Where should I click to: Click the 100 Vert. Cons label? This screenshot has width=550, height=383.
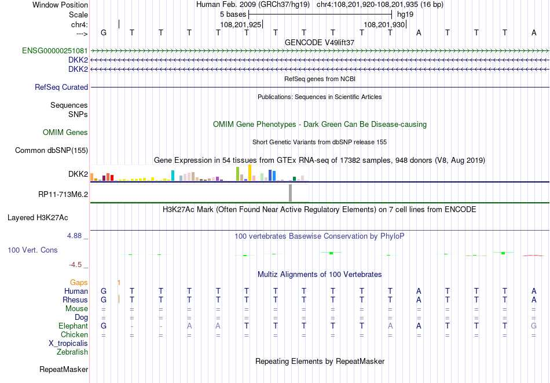click(32, 250)
